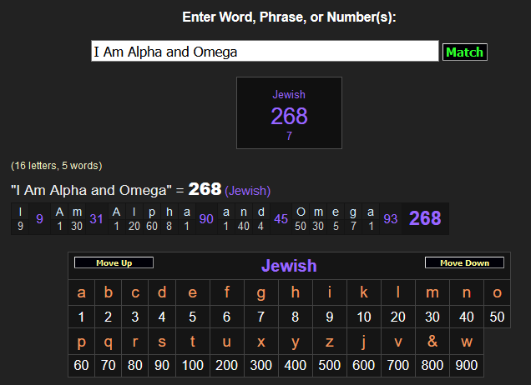531x385 pixels.
Task: Click the value 900 cell in chart
Action: coord(466,365)
